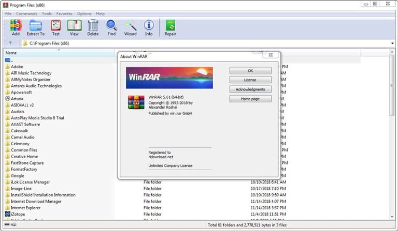The height and width of the screenshot is (231, 398).
Task: Launch the Wizard wand icon
Action: pyautogui.click(x=130, y=25)
